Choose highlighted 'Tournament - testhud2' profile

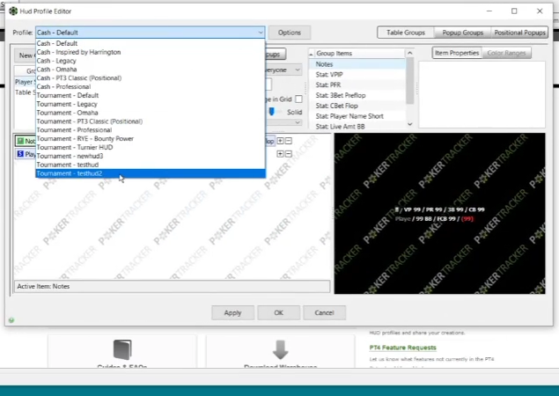[151, 173]
